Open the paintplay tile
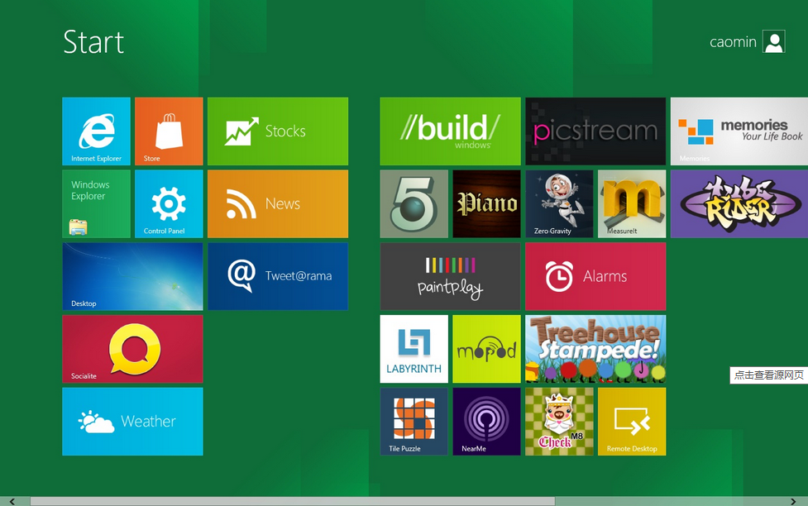The height and width of the screenshot is (506, 808). pyautogui.click(x=451, y=277)
